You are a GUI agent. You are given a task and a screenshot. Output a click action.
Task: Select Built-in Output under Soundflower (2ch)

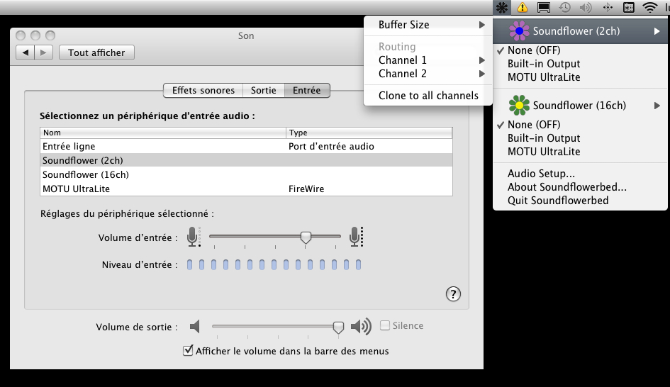point(544,64)
